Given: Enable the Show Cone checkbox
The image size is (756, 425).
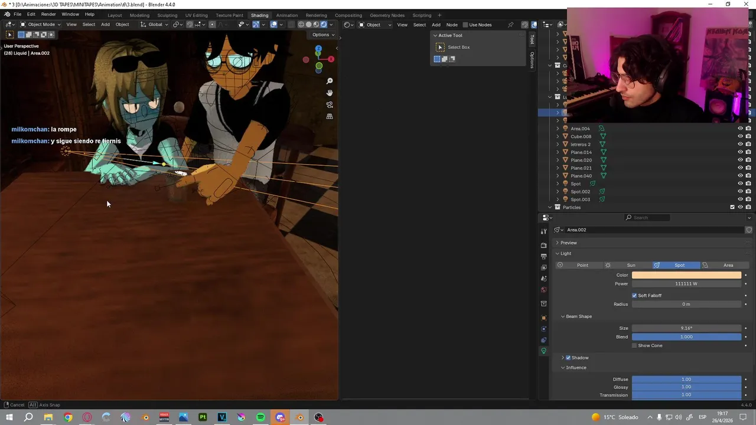Looking at the screenshot, I should tap(634, 345).
